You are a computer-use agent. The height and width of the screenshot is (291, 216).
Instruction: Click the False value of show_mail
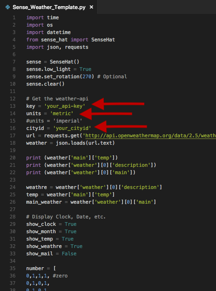point(69,254)
